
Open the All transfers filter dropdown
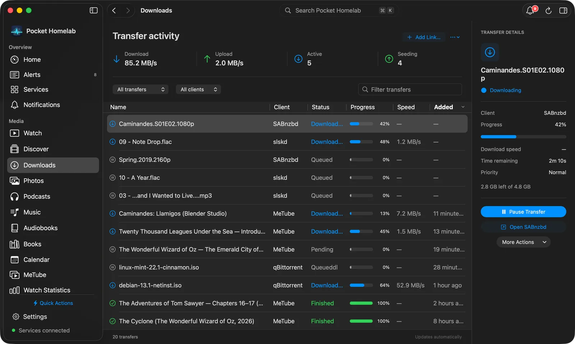tap(141, 89)
